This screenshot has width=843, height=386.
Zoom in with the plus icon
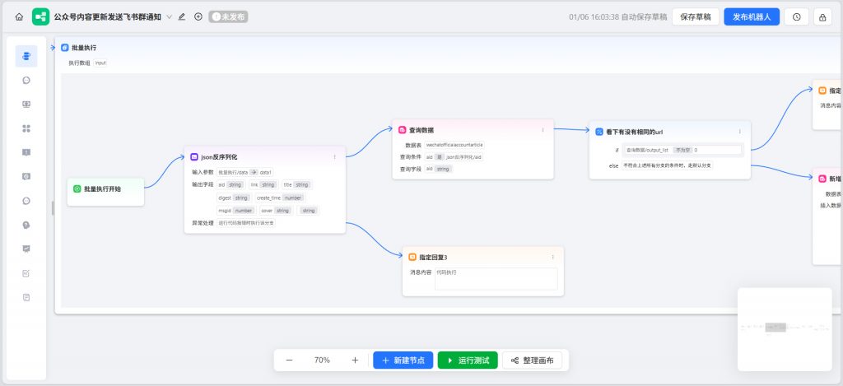355,360
